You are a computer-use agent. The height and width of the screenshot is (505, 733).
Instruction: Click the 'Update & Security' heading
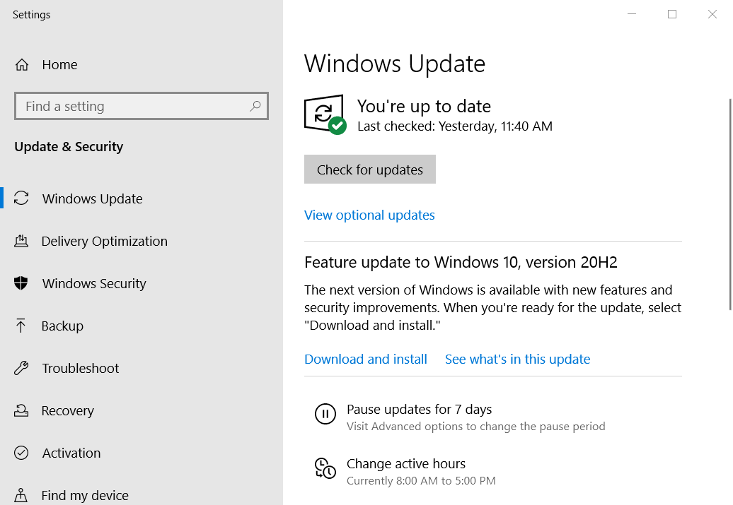[69, 146]
